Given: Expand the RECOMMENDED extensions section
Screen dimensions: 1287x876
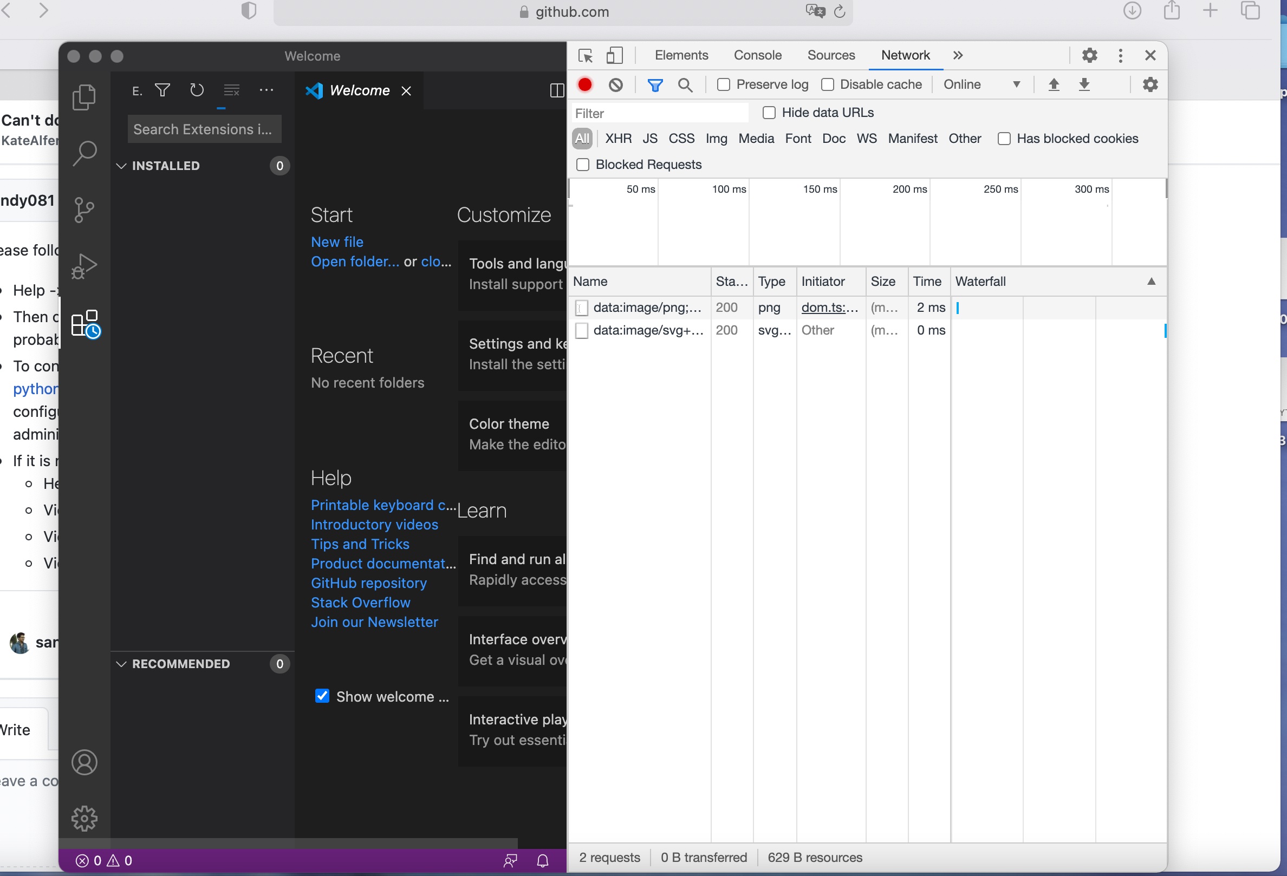Looking at the screenshot, I should point(121,664).
